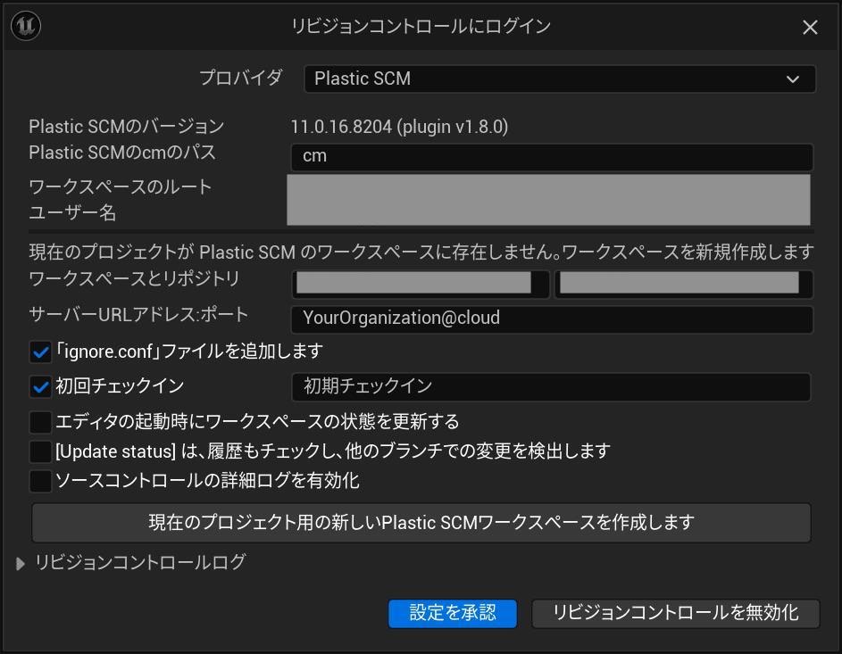This screenshot has width=842, height=654.
Task: Click the Unreal Engine logo icon
Action: [x=26, y=25]
